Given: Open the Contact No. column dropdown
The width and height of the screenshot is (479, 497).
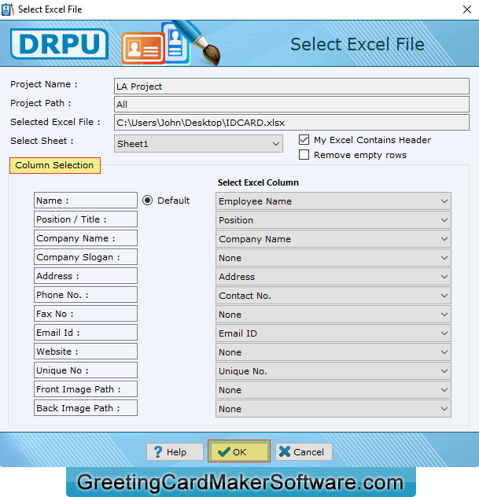Looking at the screenshot, I should pos(333,296).
